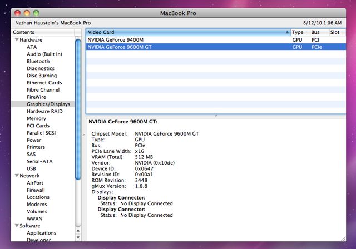This screenshot has height=249, width=356.
Task: Show Ethernet Cards information
Action: tap(44, 83)
